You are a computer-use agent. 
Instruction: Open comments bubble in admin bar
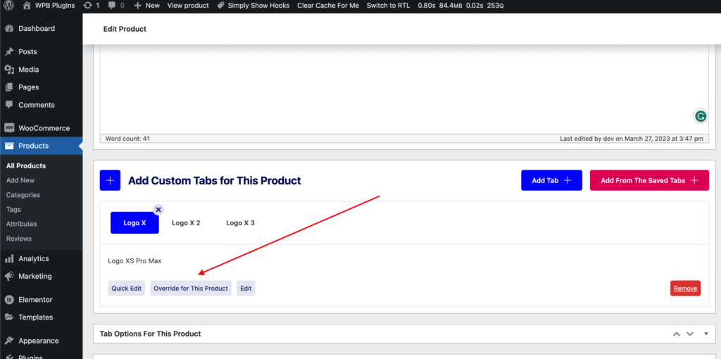[116, 6]
